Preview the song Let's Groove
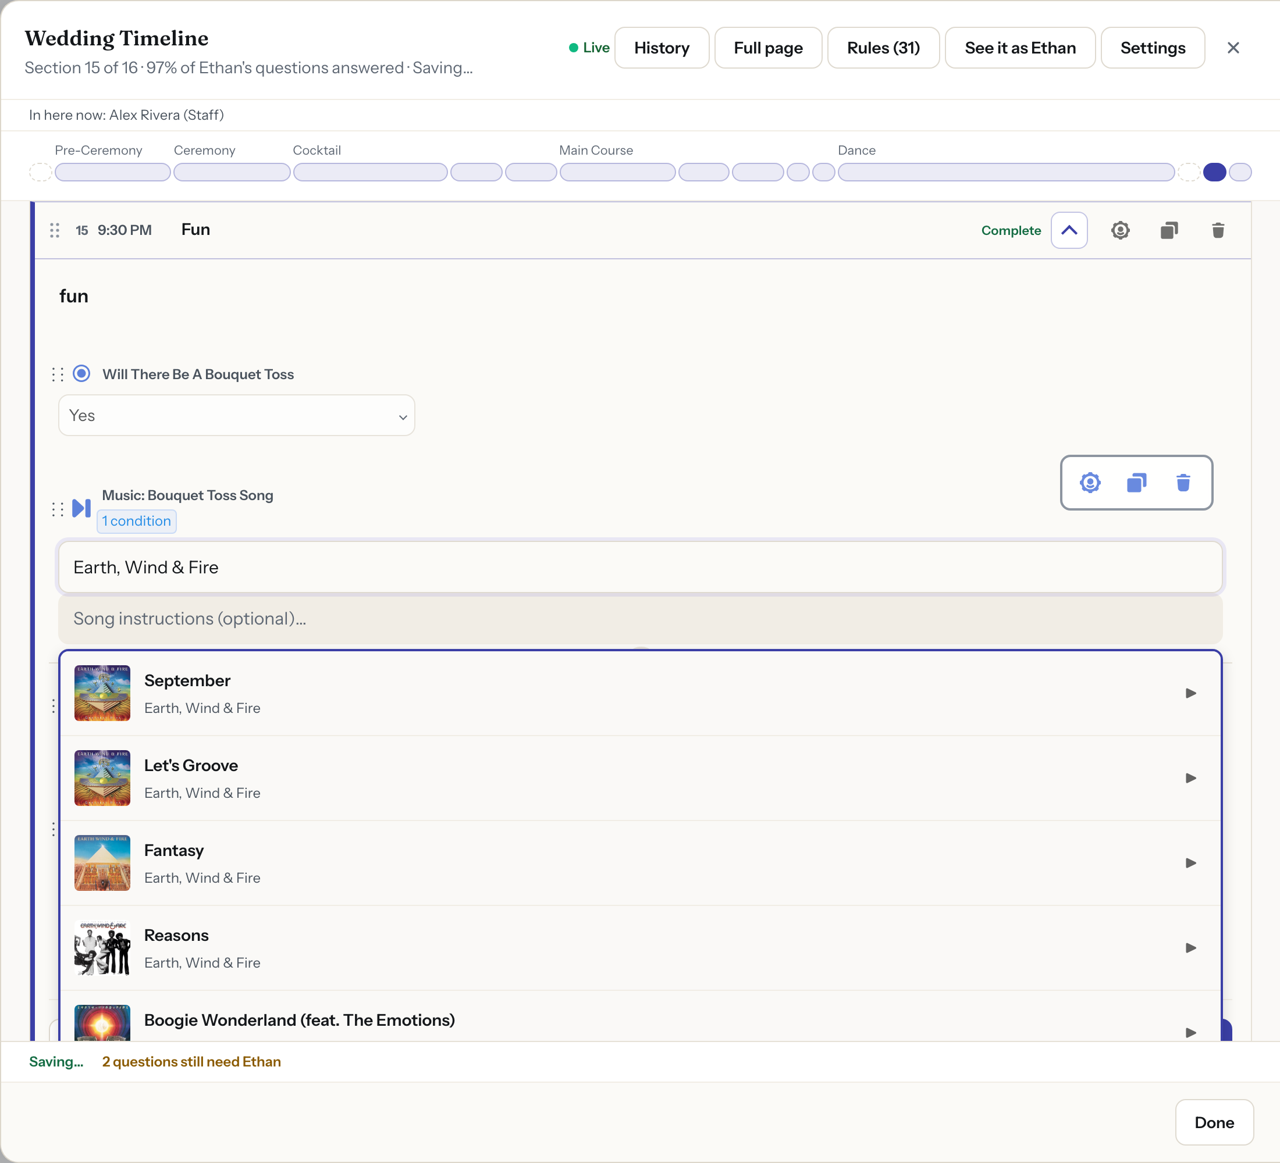Screen dimensions: 1280x1163 (1191, 778)
